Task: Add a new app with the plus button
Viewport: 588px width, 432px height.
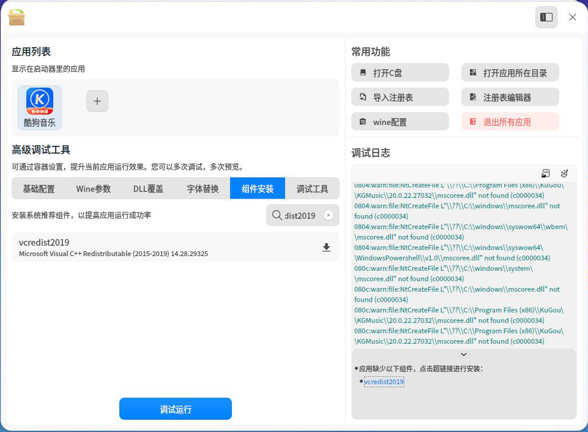Action: click(x=97, y=101)
